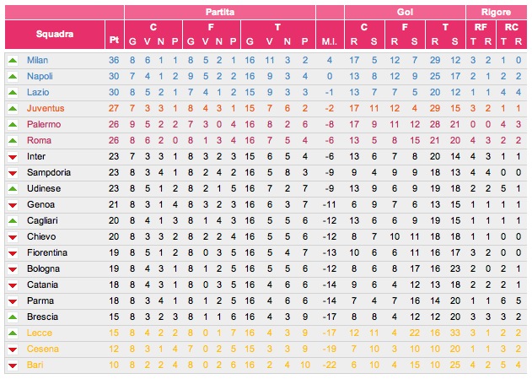This screenshot has height=379, width=532.
Task: Click the red down arrow beside Fiorentina
Action: click(12, 252)
